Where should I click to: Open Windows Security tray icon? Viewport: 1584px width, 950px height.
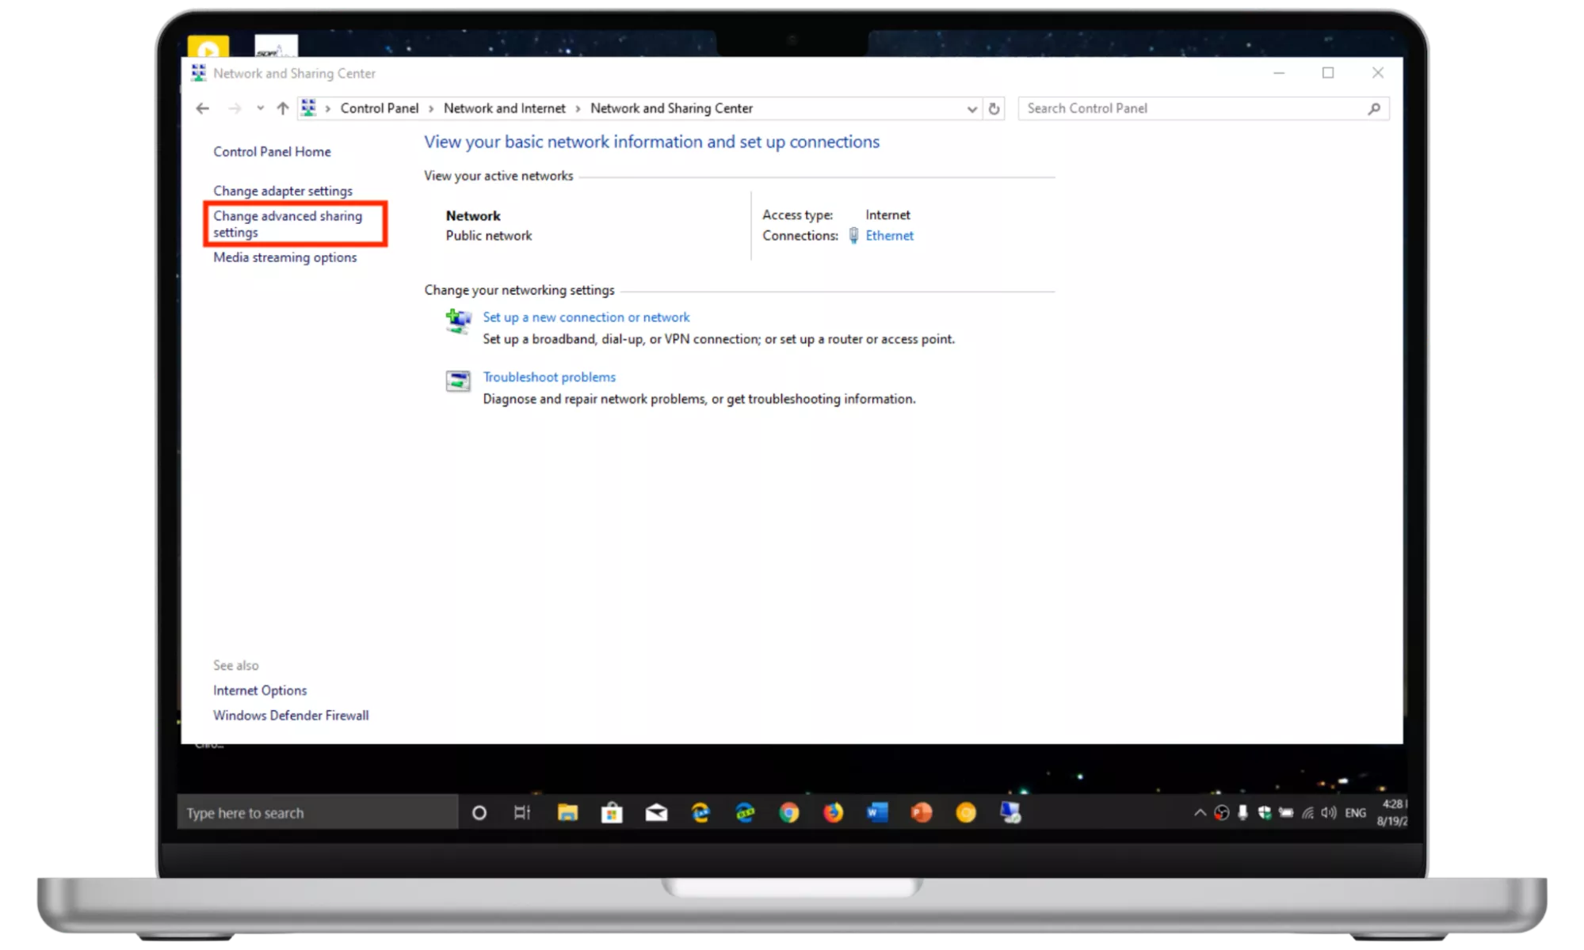tap(1265, 813)
